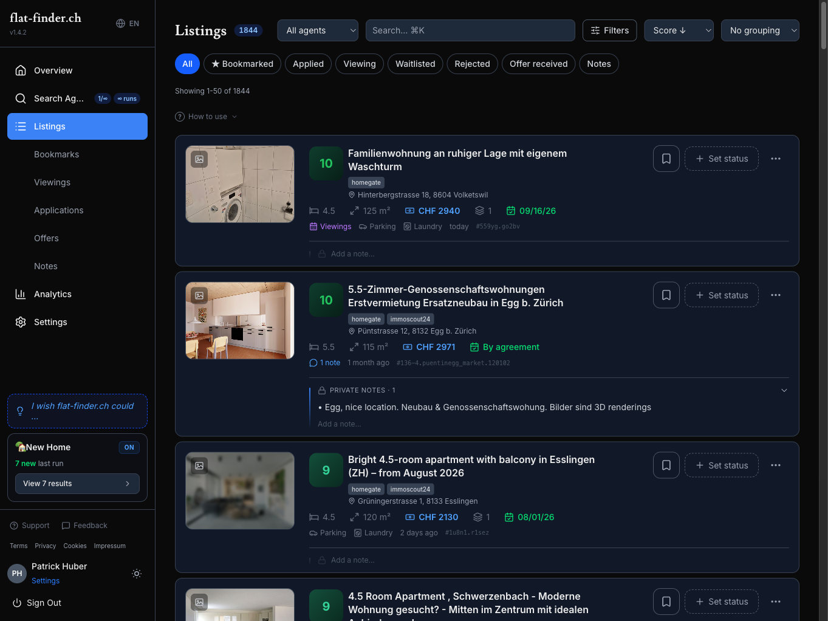Select the Offer received filter tab
Image resolution: width=828 pixels, height=621 pixels.
click(538, 64)
